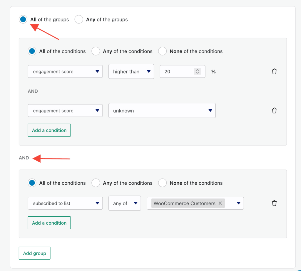Select All of the groups radio

click(23, 19)
